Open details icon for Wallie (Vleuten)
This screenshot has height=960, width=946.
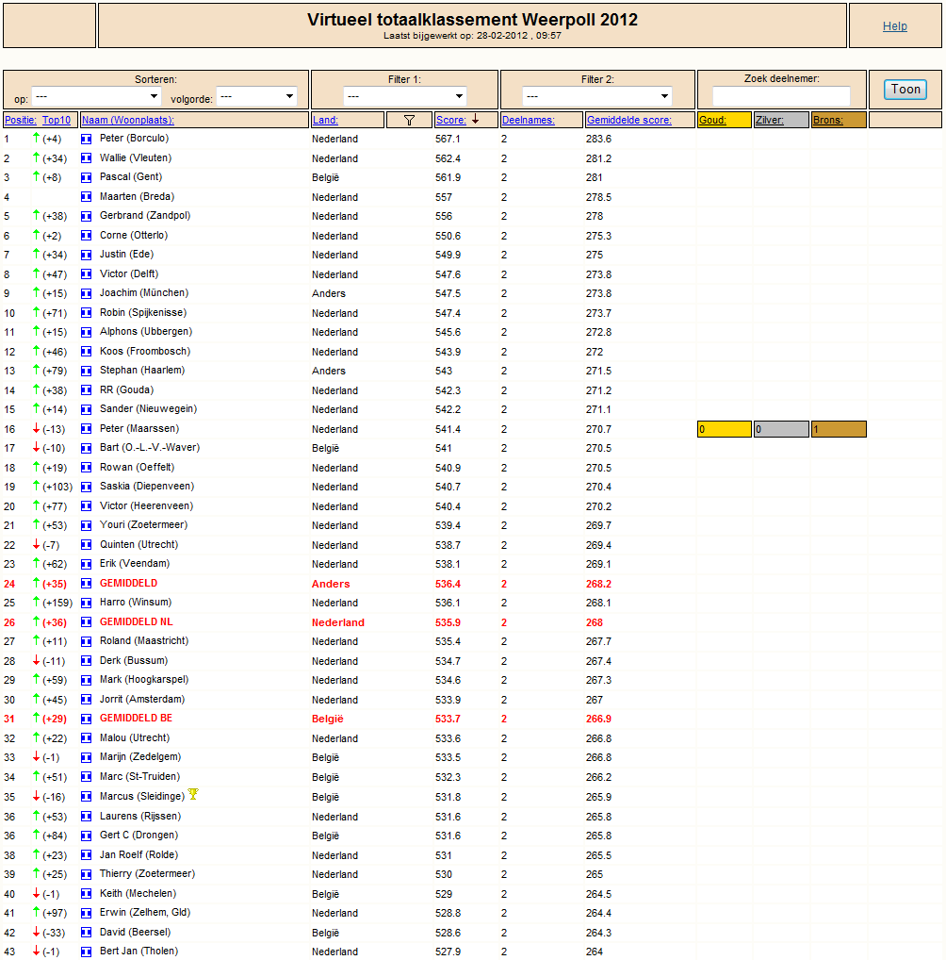coord(87,158)
